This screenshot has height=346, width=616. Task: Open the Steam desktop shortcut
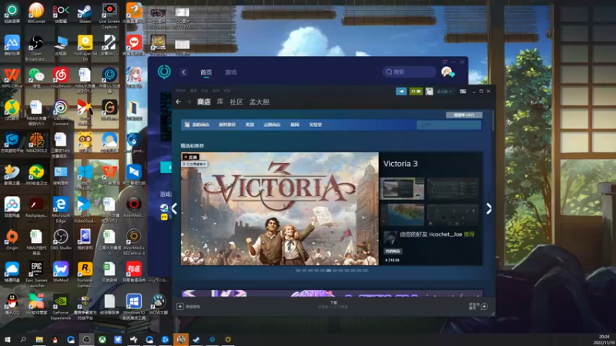pos(85,12)
